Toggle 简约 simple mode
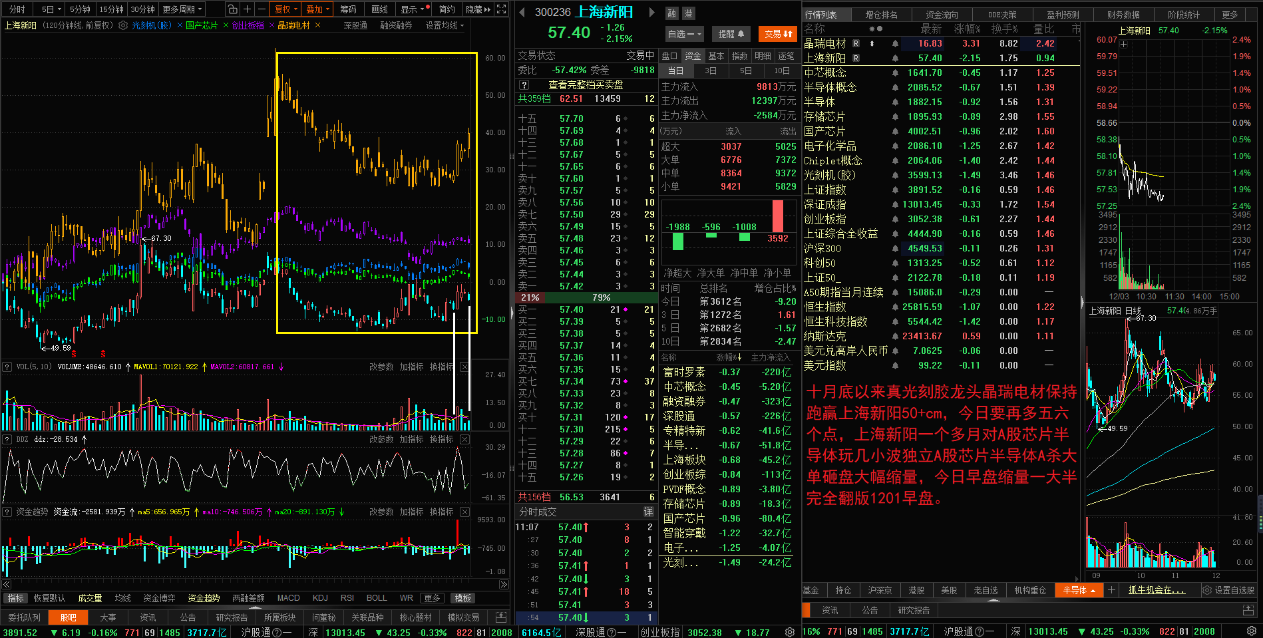The height and width of the screenshot is (638, 1263). click(x=447, y=9)
